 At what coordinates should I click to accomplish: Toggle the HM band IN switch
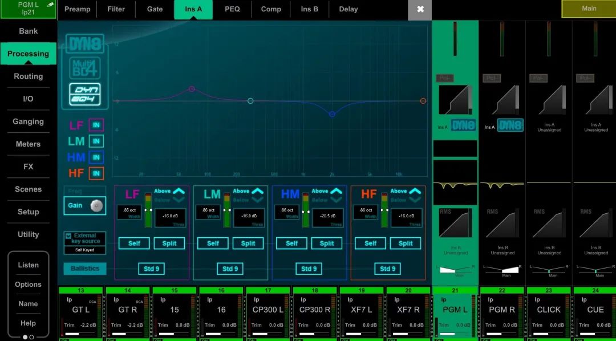(x=96, y=157)
